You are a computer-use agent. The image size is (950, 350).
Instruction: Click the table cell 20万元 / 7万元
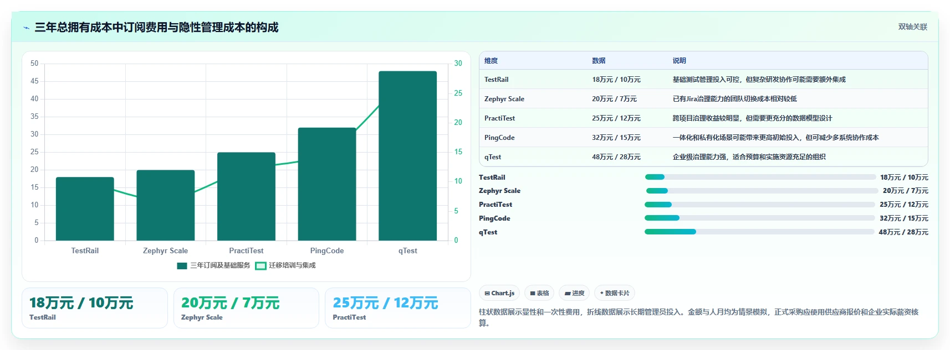(614, 99)
